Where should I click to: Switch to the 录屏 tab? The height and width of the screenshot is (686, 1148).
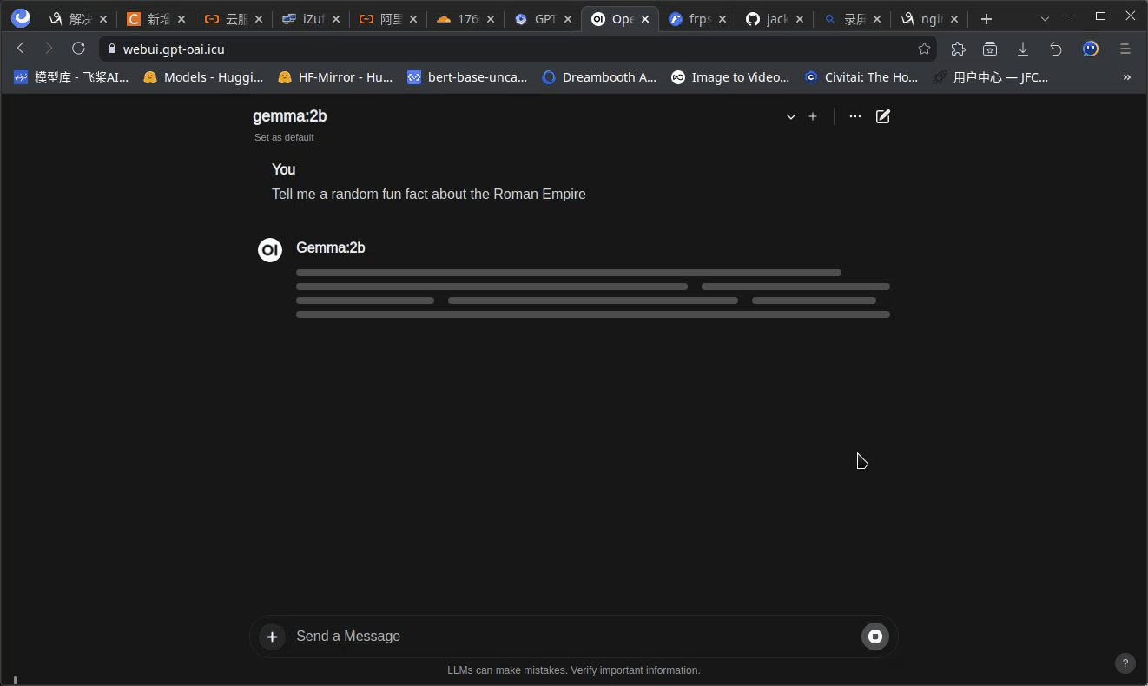click(851, 19)
